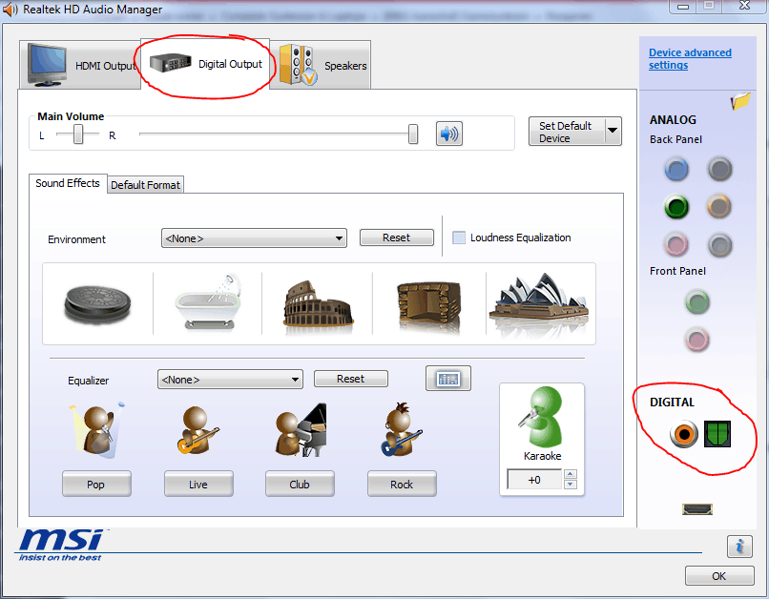Select the Speakers tab

pos(321,65)
